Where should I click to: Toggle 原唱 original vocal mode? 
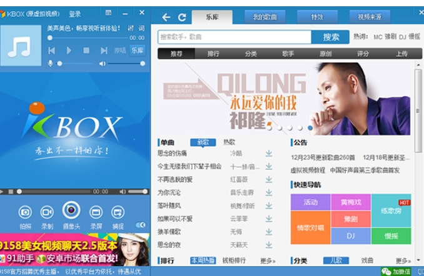point(120,51)
